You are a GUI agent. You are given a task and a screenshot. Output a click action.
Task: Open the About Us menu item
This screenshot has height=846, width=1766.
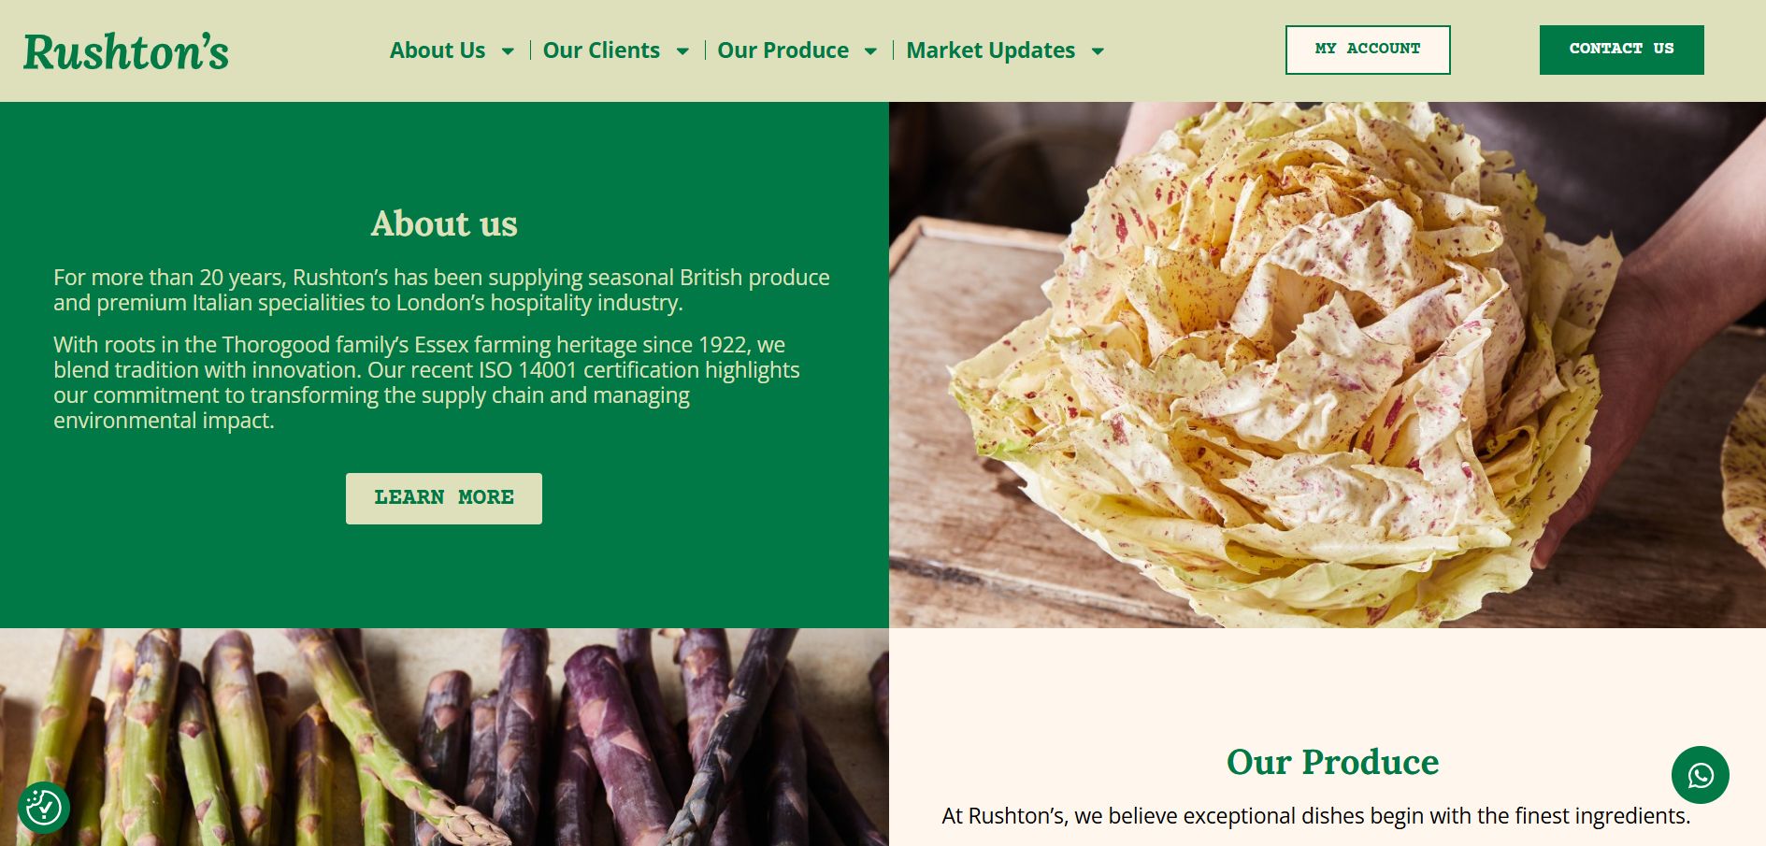(438, 50)
